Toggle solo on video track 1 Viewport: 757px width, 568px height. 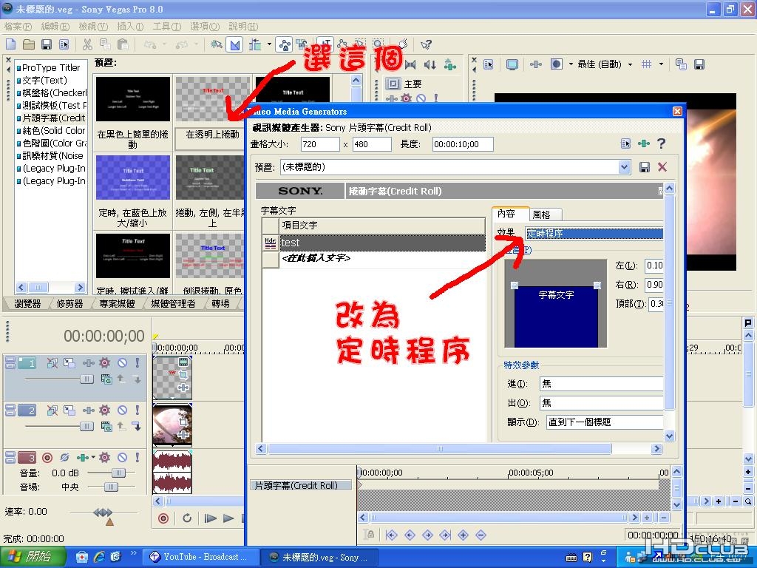click(138, 362)
